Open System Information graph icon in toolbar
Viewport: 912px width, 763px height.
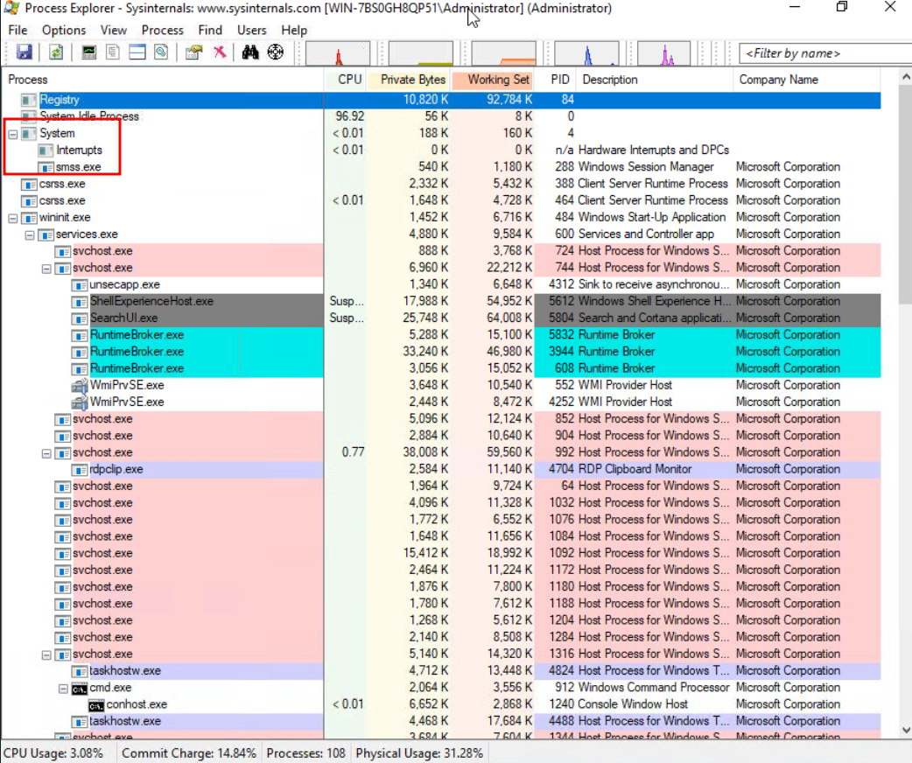pos(88,52)
